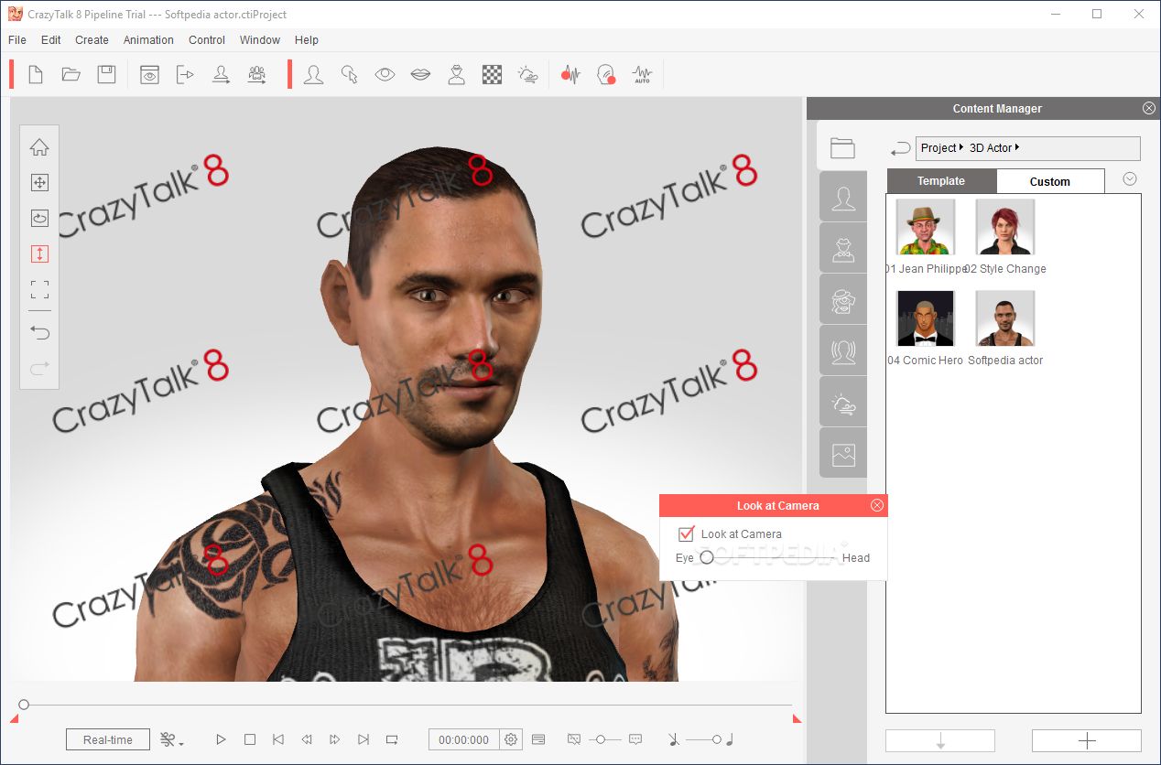The height and width of the screenshot is (765, 1161).
Task: Select the red zoom camera tool
Action: 39,254
